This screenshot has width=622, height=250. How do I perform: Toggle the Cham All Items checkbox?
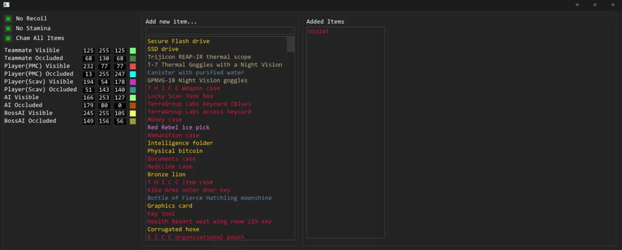8,38
